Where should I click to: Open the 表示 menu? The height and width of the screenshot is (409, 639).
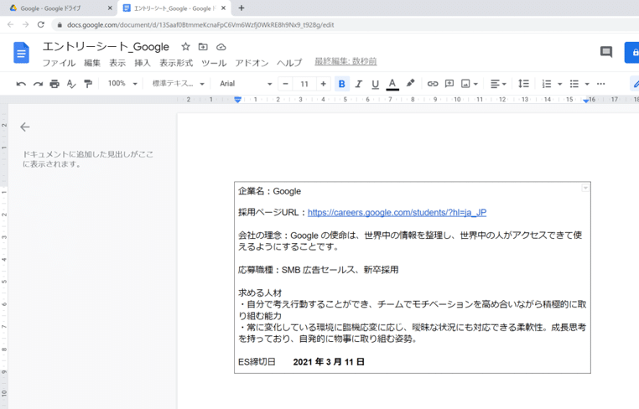117,63
